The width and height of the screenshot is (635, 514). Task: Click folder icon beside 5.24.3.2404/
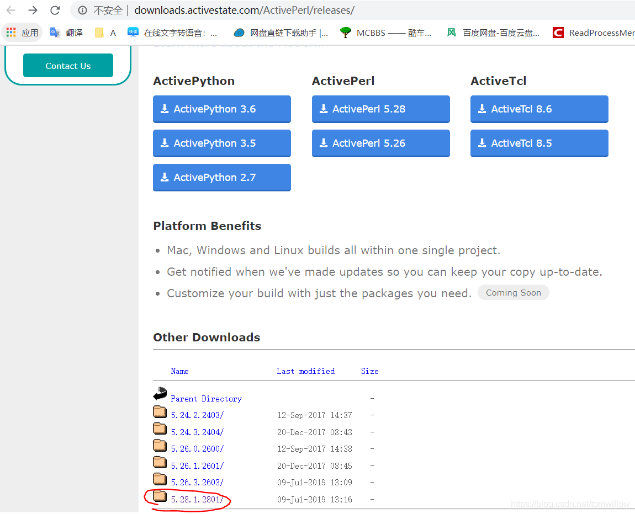click(160, 429)
